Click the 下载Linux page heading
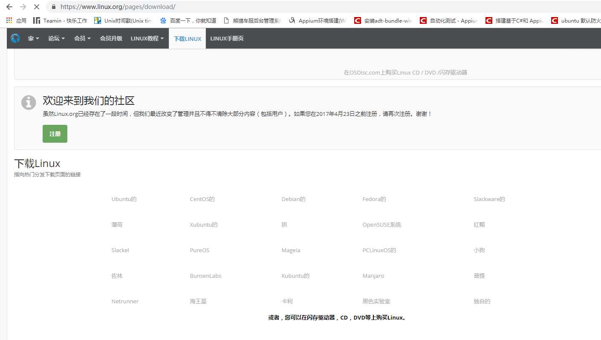Viewport: 601px width, 340px height. pyautogui.click(x=37, y=164)
